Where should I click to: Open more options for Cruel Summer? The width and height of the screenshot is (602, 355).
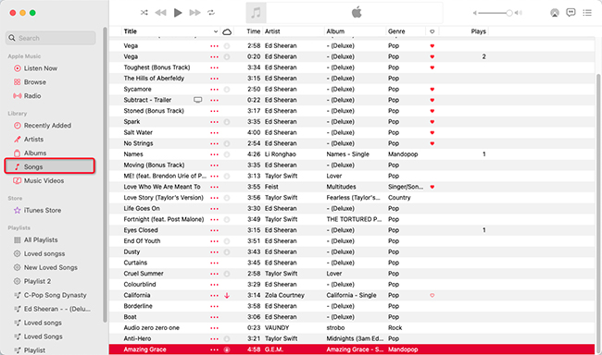pos(214,274)
